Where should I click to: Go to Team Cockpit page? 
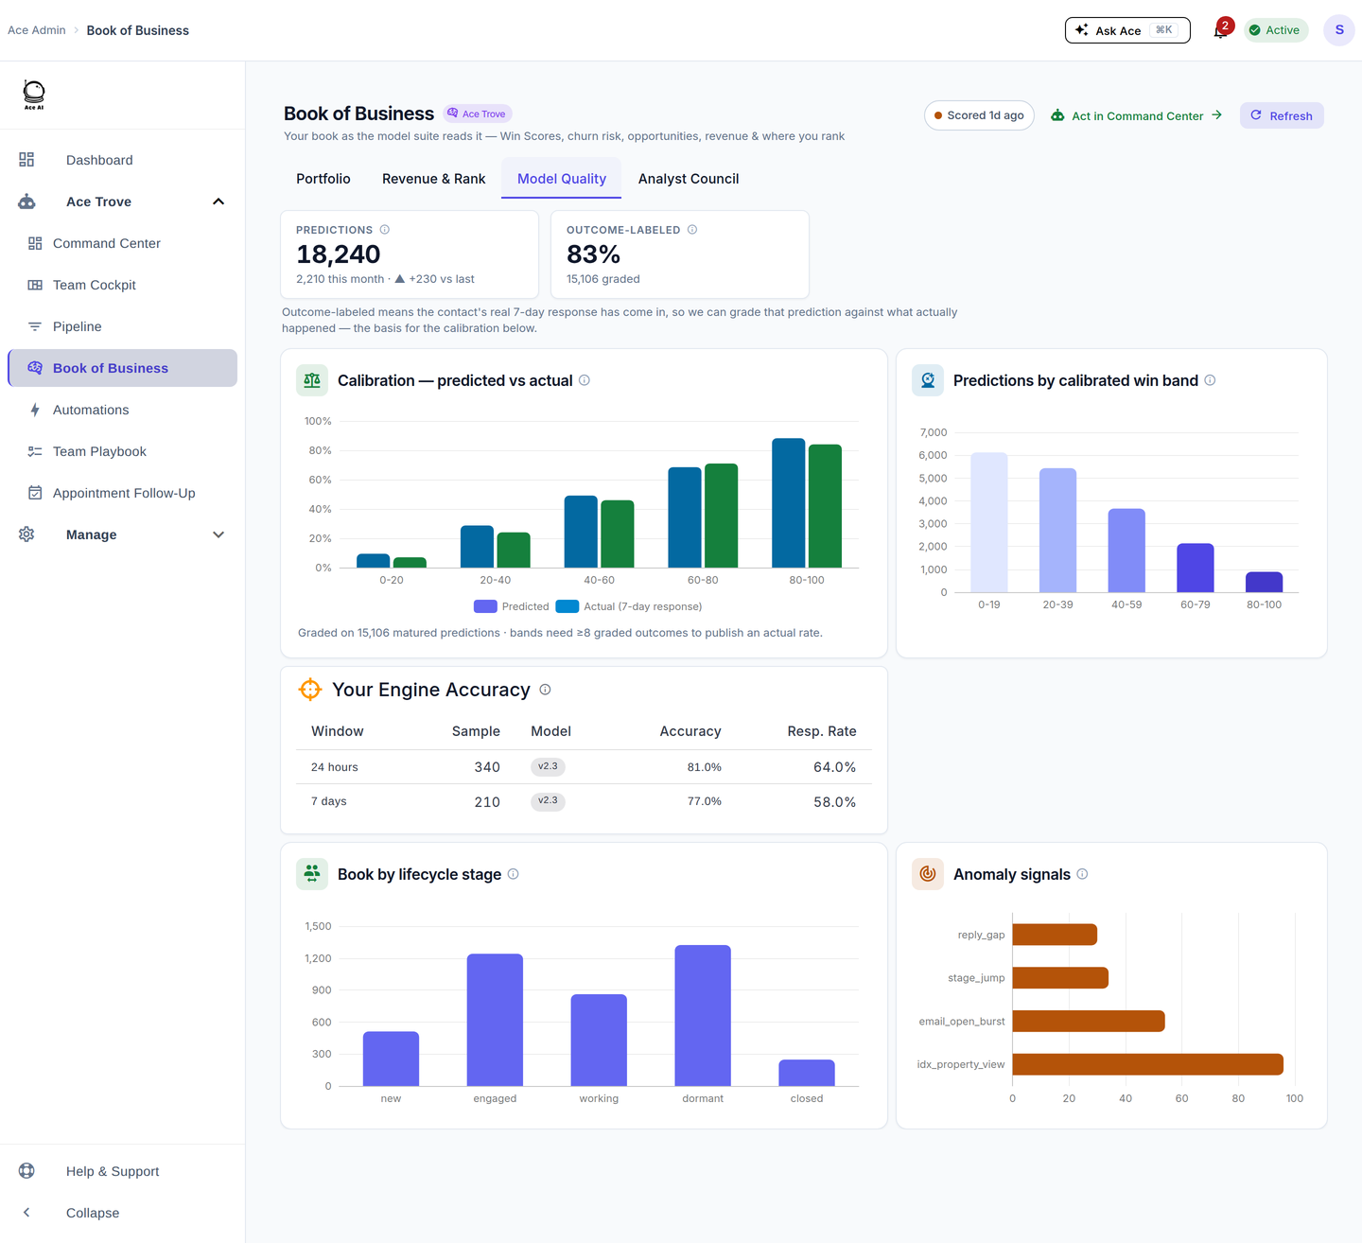pyautogui.click(x=122, y=285)
